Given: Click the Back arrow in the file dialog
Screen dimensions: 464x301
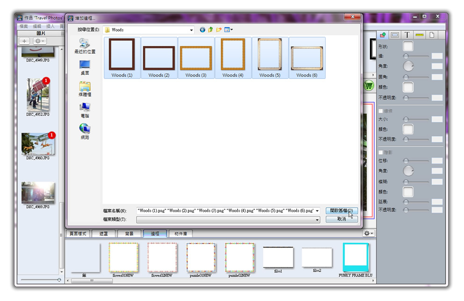Looking at the screenshot, I should pyautogui.click(x=203, y=30).
